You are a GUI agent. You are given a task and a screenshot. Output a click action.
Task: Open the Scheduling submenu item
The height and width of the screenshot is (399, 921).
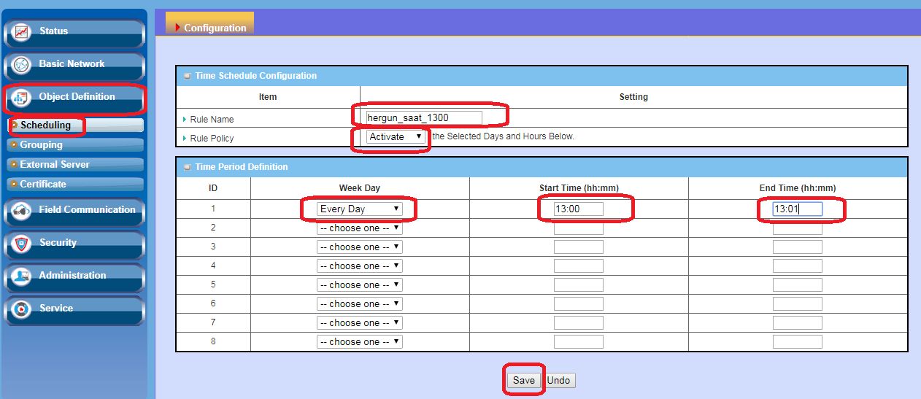point(46,125)
